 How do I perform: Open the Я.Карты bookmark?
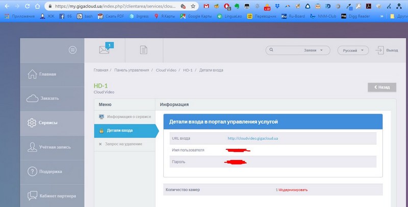point(164,16)
